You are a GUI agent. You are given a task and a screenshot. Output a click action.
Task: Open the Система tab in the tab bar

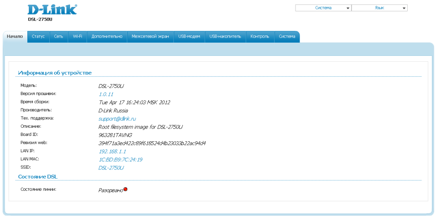tap(287, 36)
